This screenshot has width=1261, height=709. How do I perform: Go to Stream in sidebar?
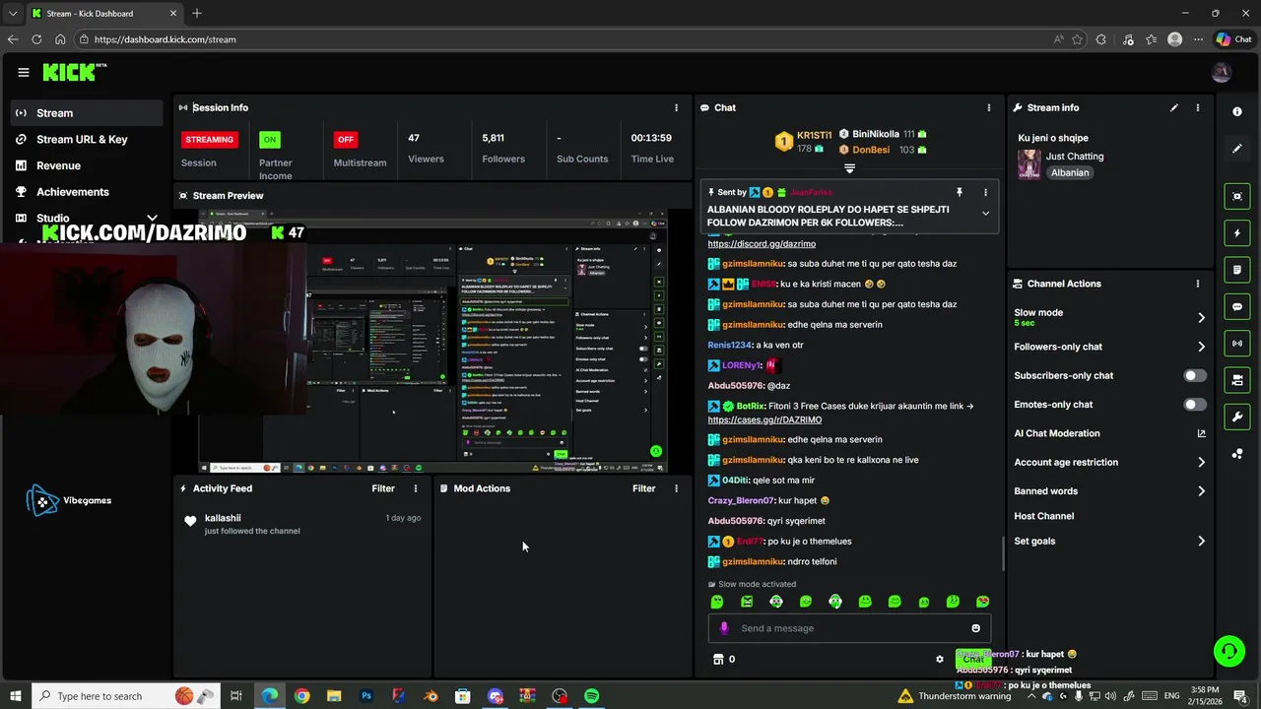(87, 113)
